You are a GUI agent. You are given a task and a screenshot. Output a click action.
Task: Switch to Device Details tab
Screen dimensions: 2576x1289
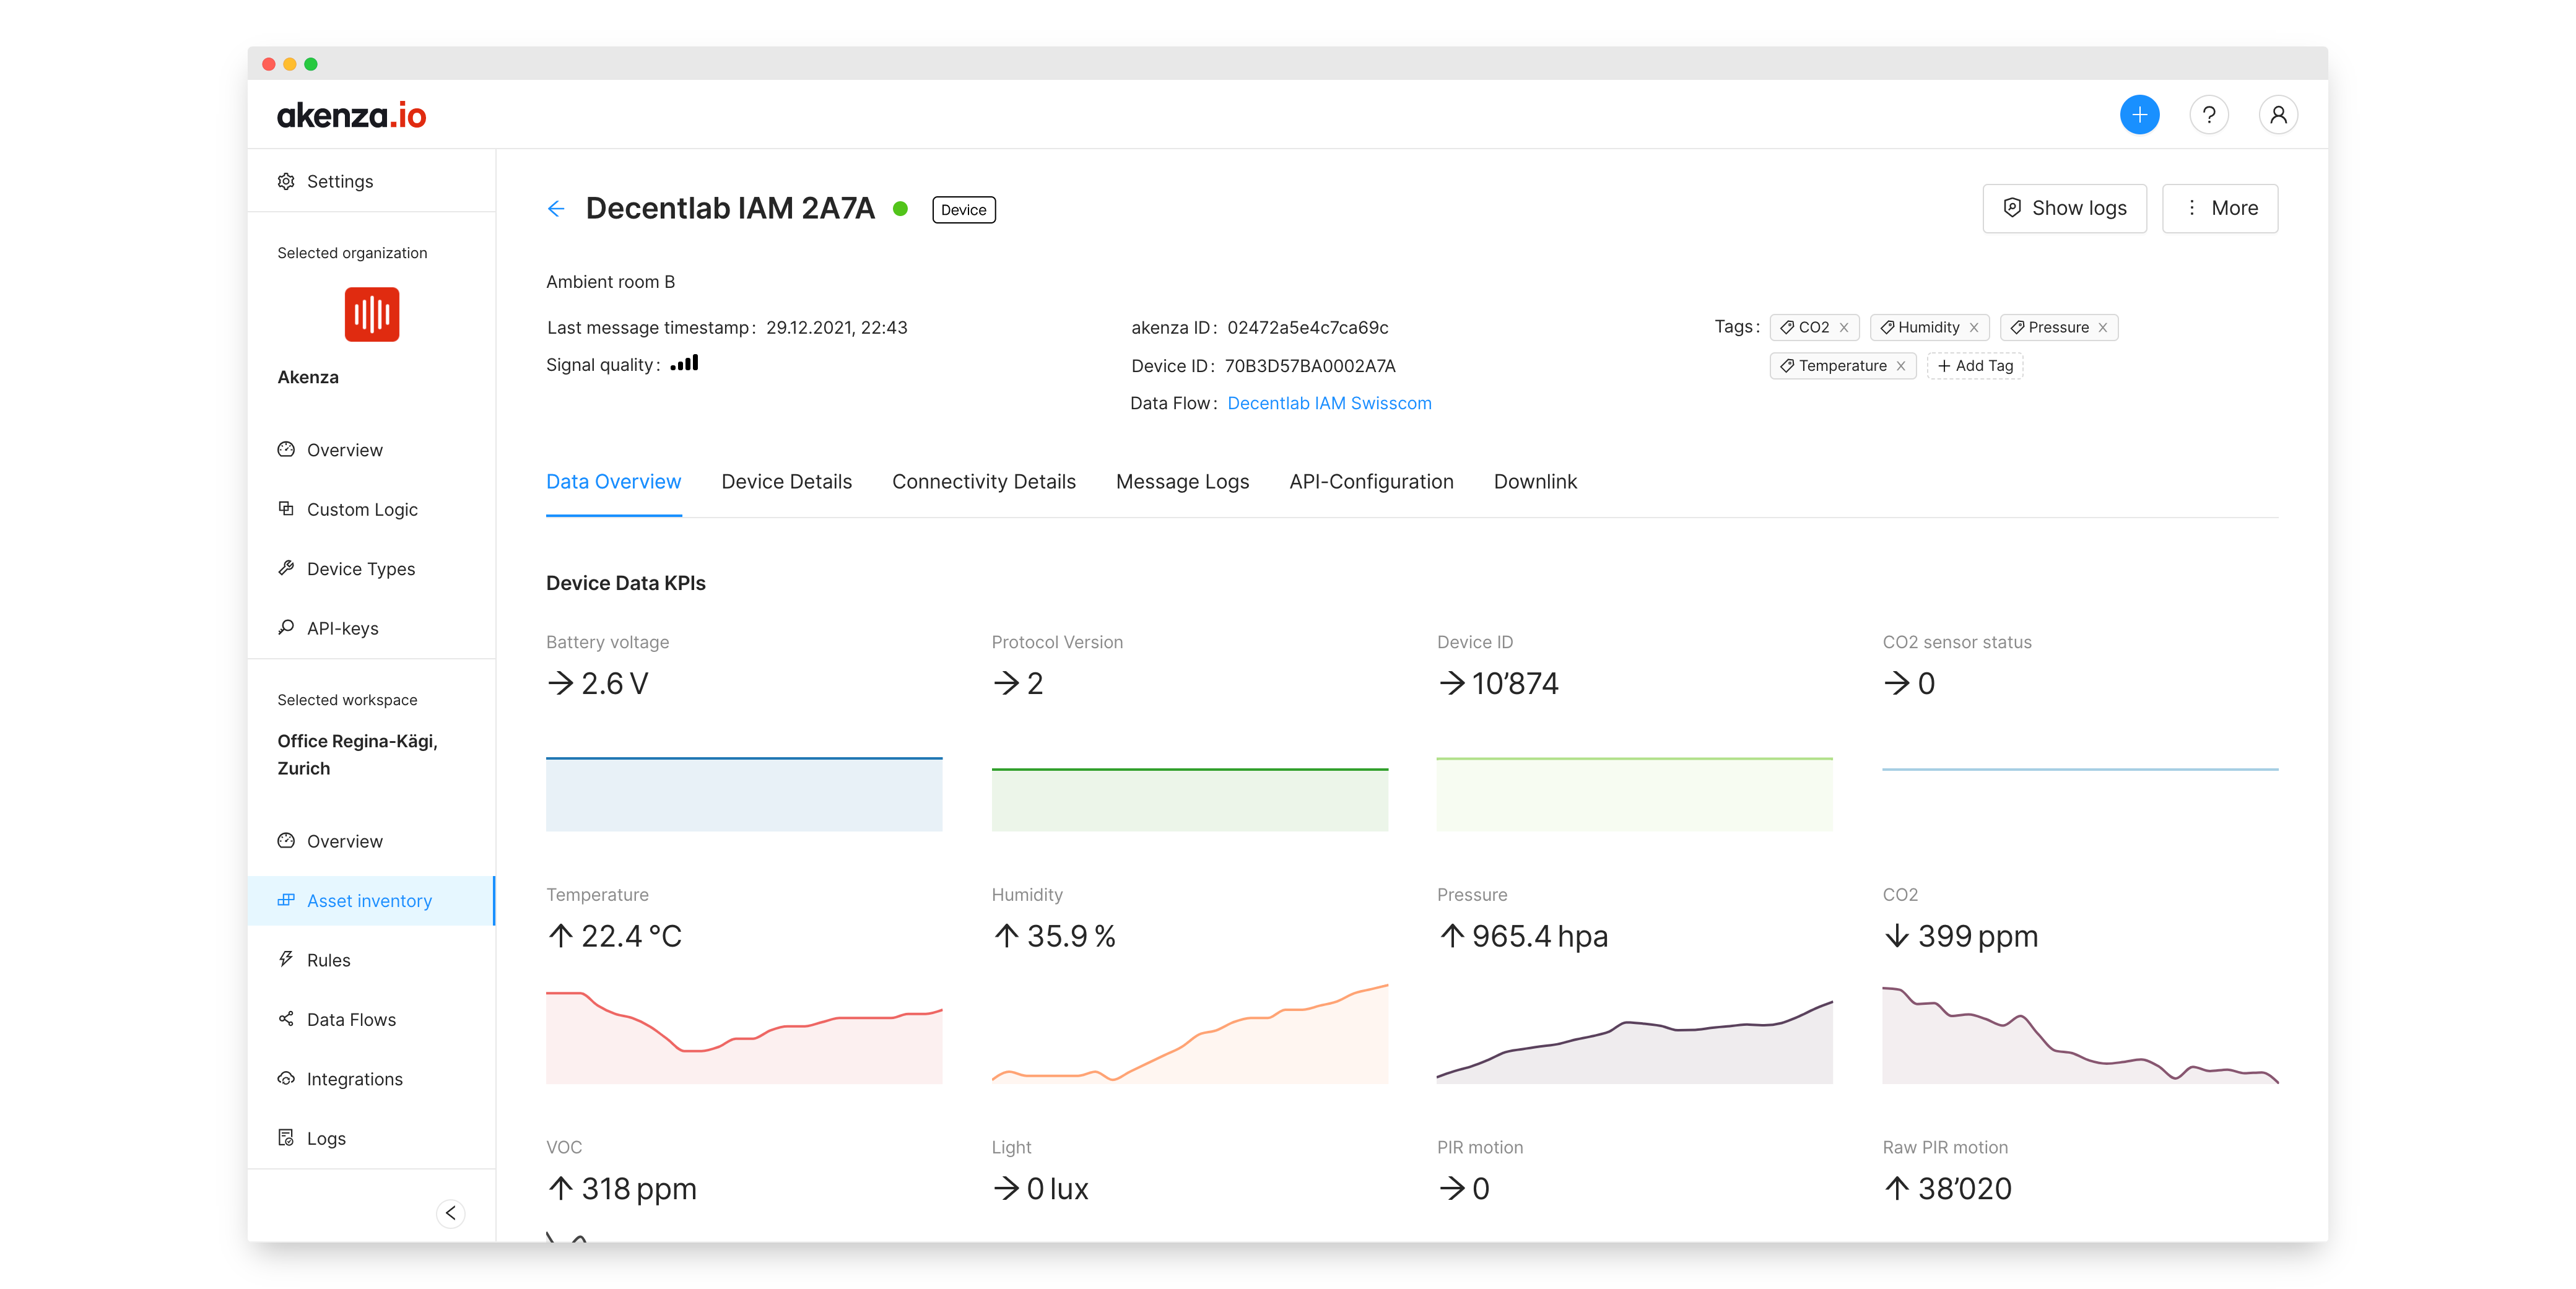tap(786, 482)
